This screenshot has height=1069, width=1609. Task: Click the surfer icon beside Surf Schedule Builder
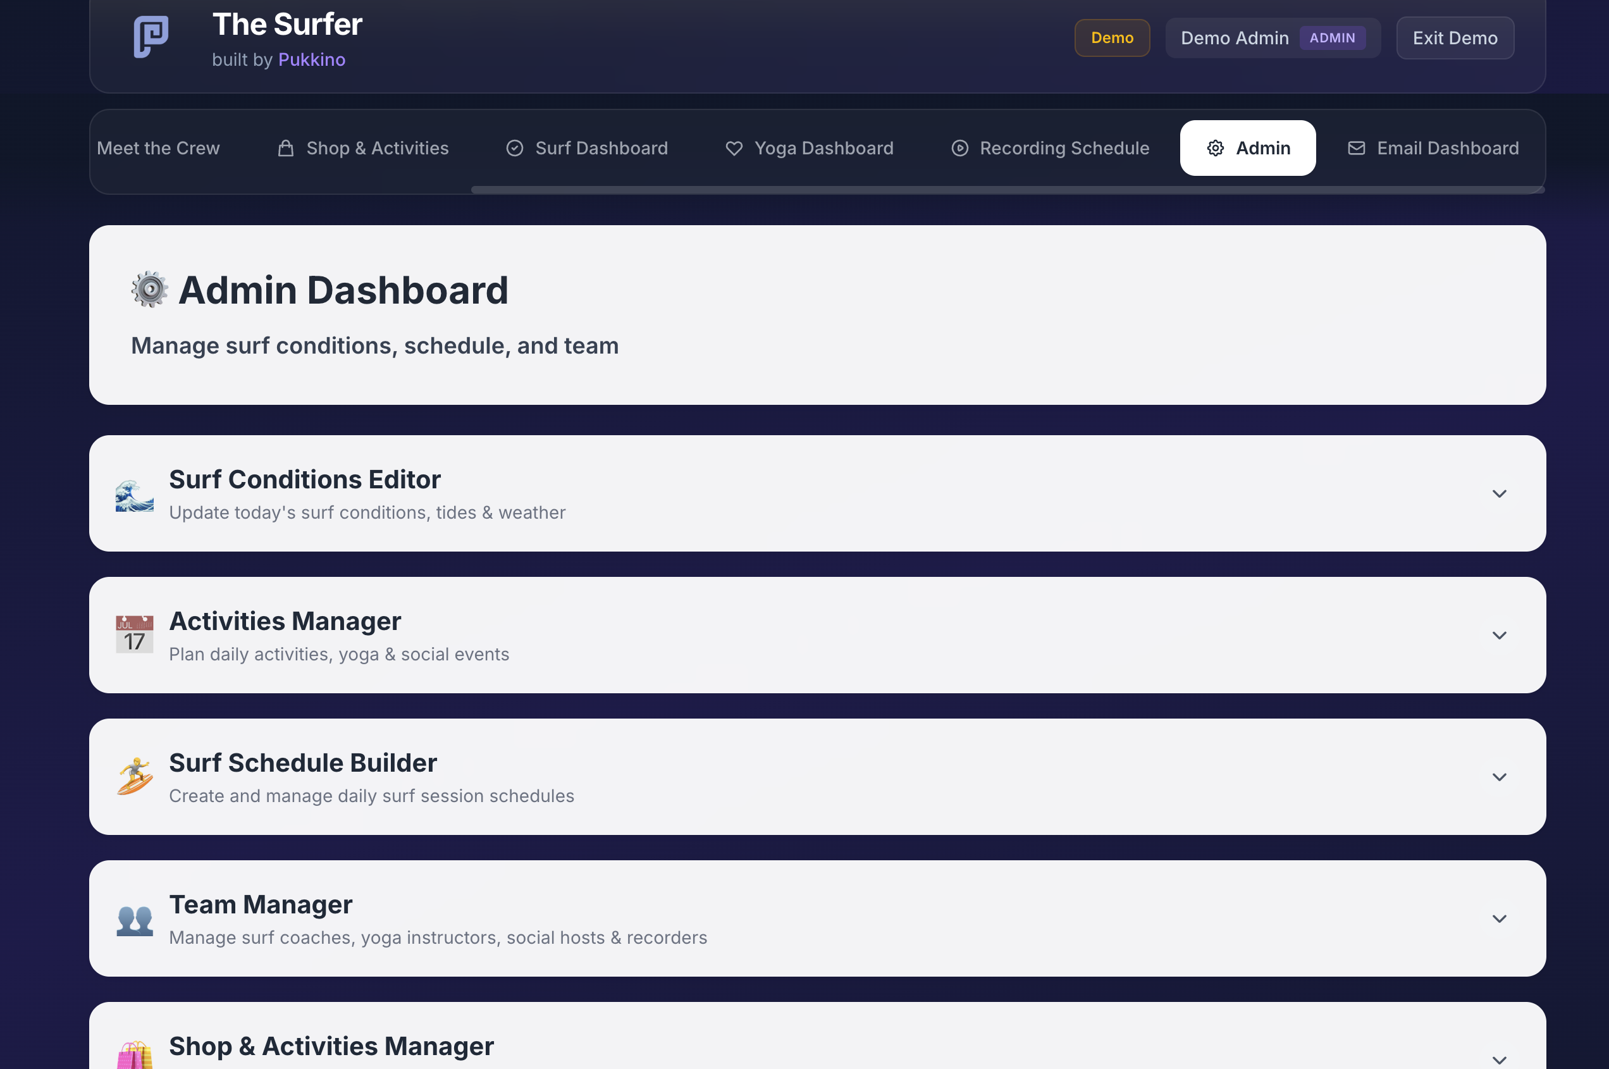pos(134,777)
